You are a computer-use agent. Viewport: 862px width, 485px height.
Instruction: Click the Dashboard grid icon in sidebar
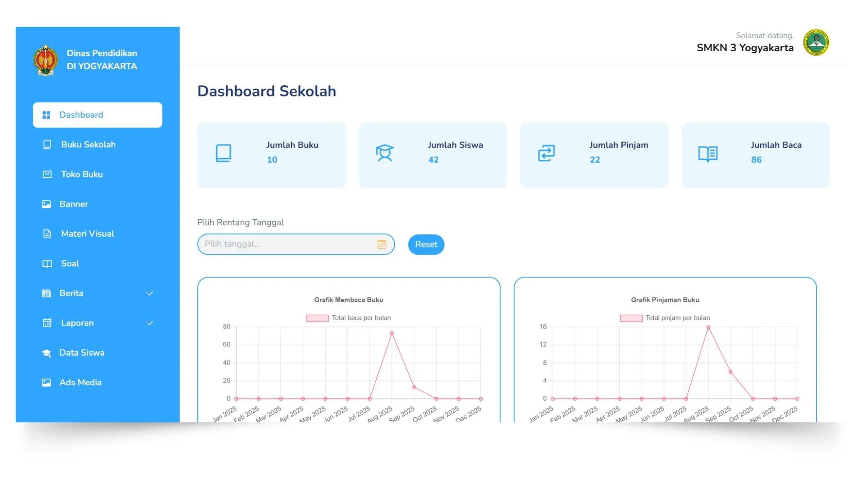tap(45, 115)
